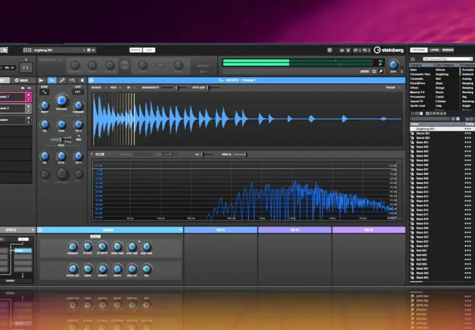475x330 pixels.
Task: Select the envelope curve tab icon
Action: click(x=72, y=81)
